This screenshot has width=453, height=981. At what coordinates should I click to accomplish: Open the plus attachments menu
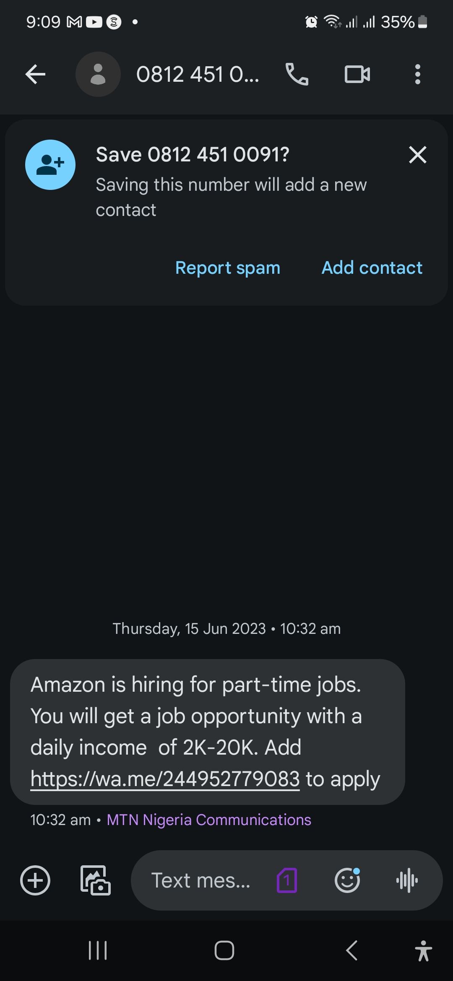point(35,880)
